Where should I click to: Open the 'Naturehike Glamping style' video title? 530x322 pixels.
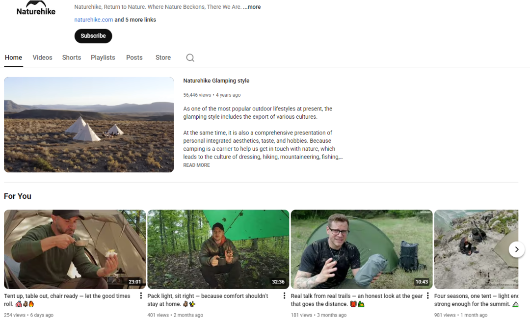216,80
